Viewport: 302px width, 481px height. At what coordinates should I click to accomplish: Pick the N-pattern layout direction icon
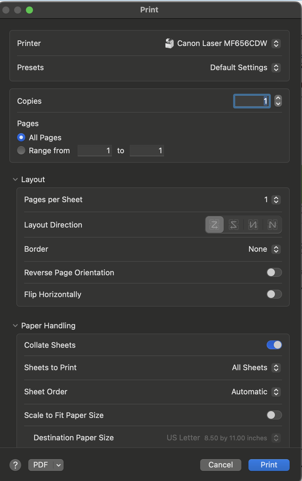pyautogui.click(x=272, y=225)
